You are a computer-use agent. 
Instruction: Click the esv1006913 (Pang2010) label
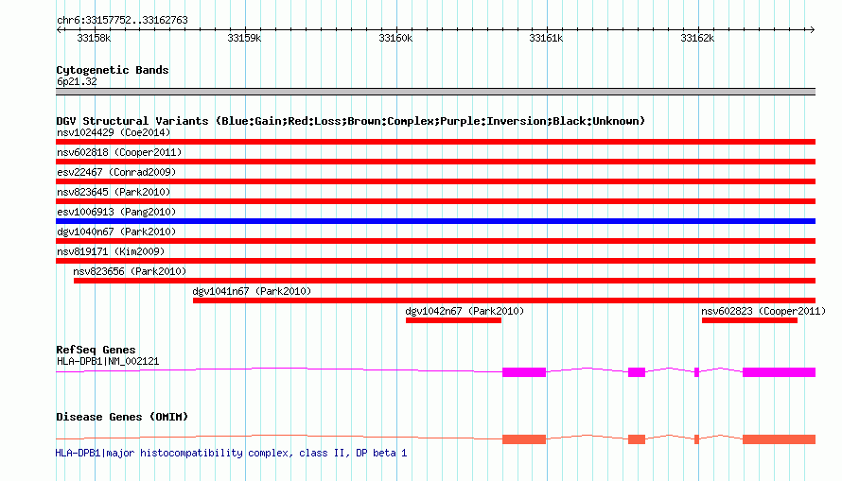click(x=116, y=212)
